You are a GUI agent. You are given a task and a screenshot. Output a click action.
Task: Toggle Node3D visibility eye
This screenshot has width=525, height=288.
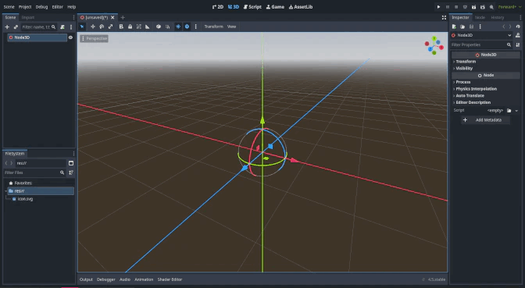pyautogui.click(x=70, y=37)
